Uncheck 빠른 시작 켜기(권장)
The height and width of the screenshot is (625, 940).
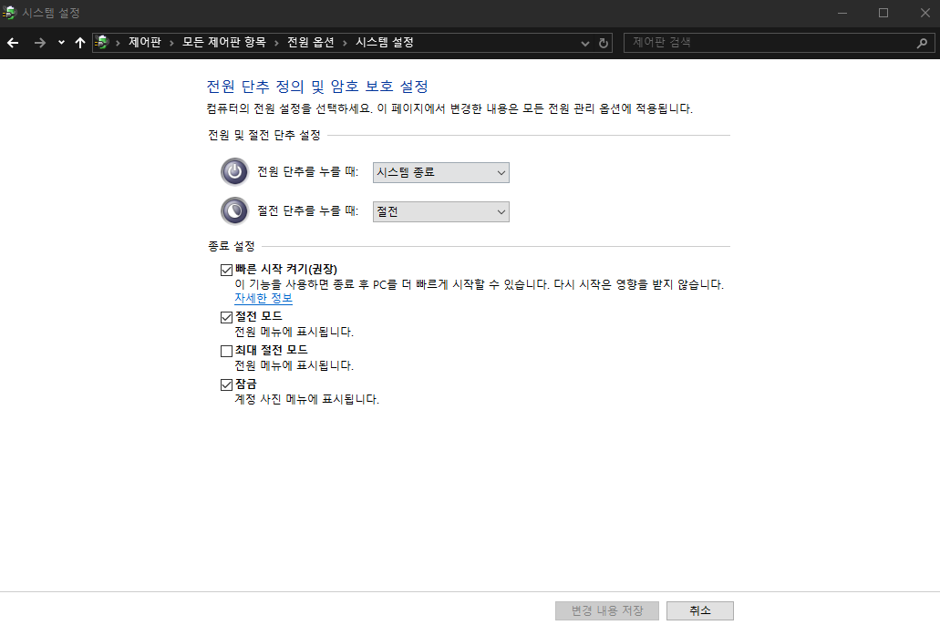pos(225,270)
